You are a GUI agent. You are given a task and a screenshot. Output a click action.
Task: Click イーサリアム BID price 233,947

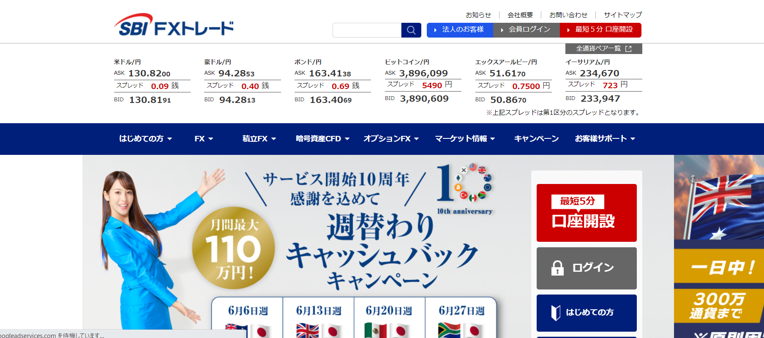click(x=600, y=99)
